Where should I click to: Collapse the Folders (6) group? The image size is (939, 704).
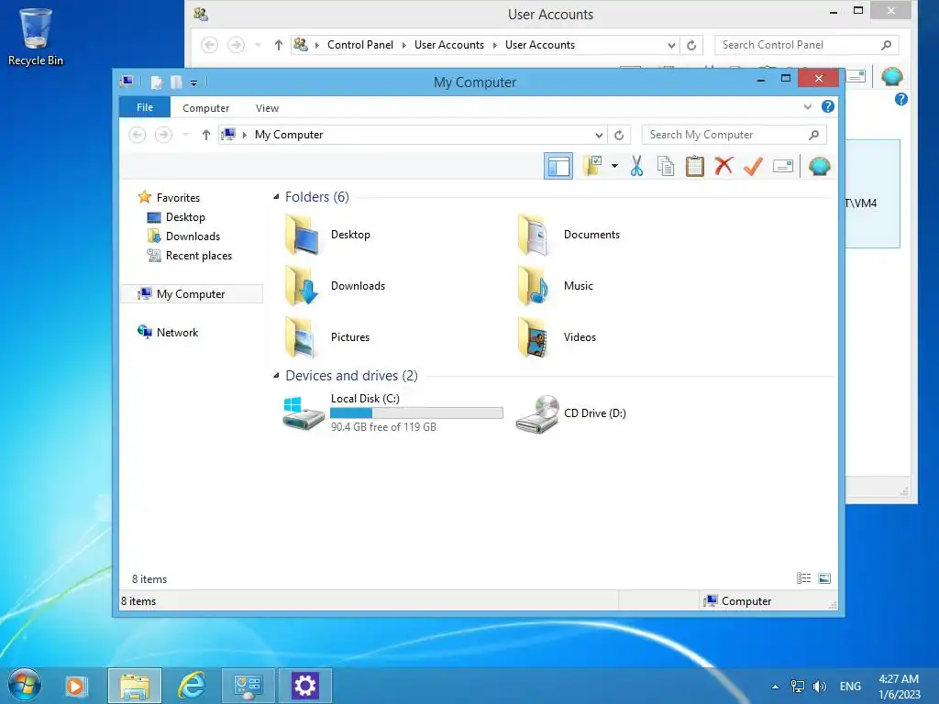click(276, 197)
